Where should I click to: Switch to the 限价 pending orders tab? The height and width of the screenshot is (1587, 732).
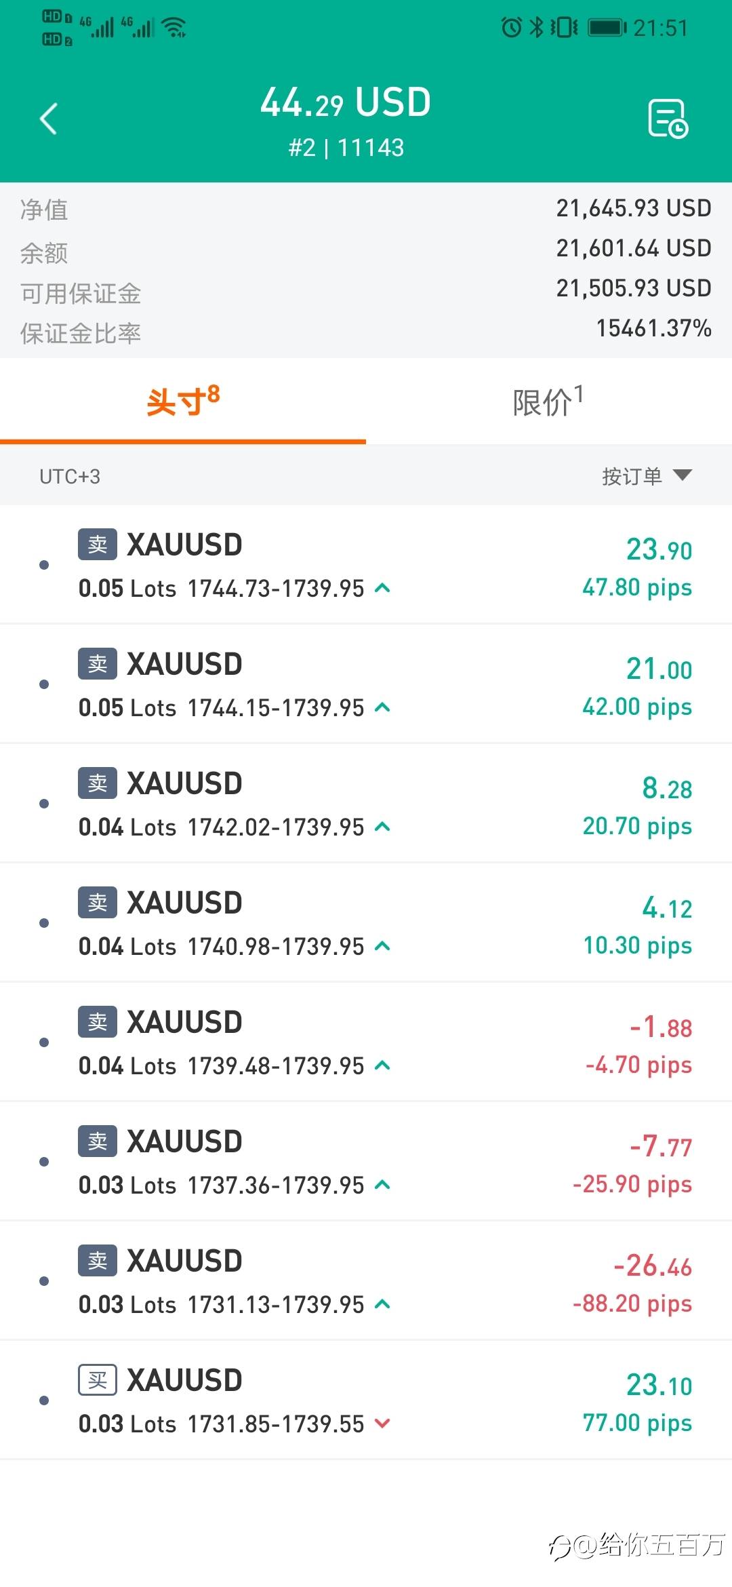point(548,401)
